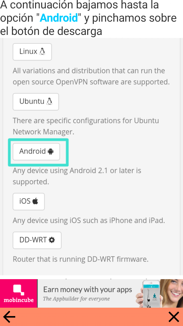Image resolution: width=183 pixels, height=326 pixels.
Task: Click the gear icon beside DD-WRT
Action: (x=52, y=240)
